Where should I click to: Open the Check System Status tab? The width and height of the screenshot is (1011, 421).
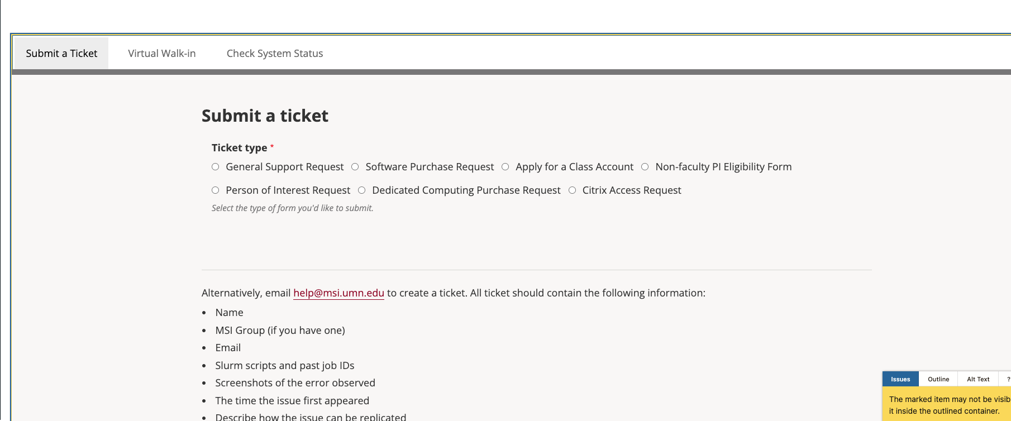(274, 54)
